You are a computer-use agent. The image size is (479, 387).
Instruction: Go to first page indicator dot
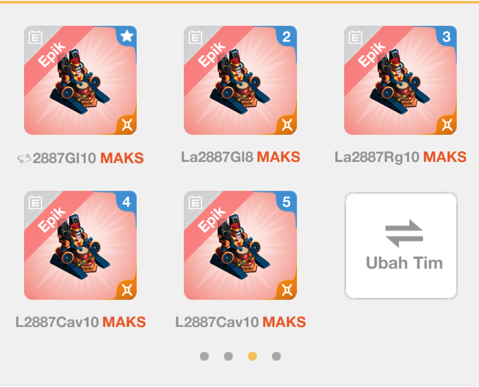pyautogui.click(x=204, y=356)
